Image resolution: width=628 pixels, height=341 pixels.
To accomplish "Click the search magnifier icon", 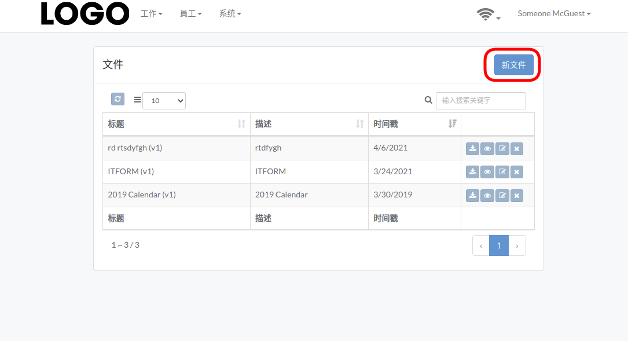I will [428, 100].
